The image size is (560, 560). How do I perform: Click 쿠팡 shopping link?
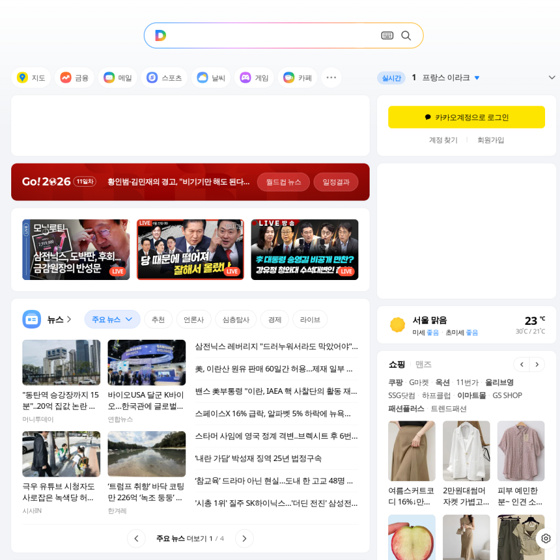[x=395, y=382]
